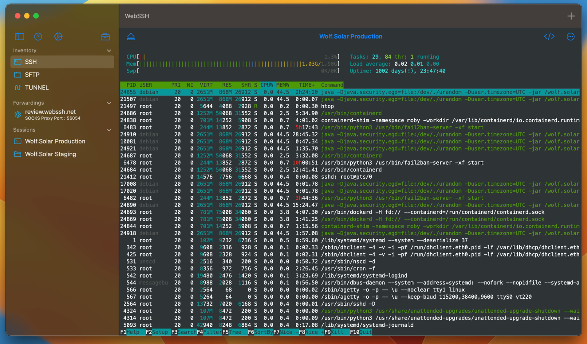Open the TUNNEL inventory item
Screen dimensions: 587x344
coord(37,88)
